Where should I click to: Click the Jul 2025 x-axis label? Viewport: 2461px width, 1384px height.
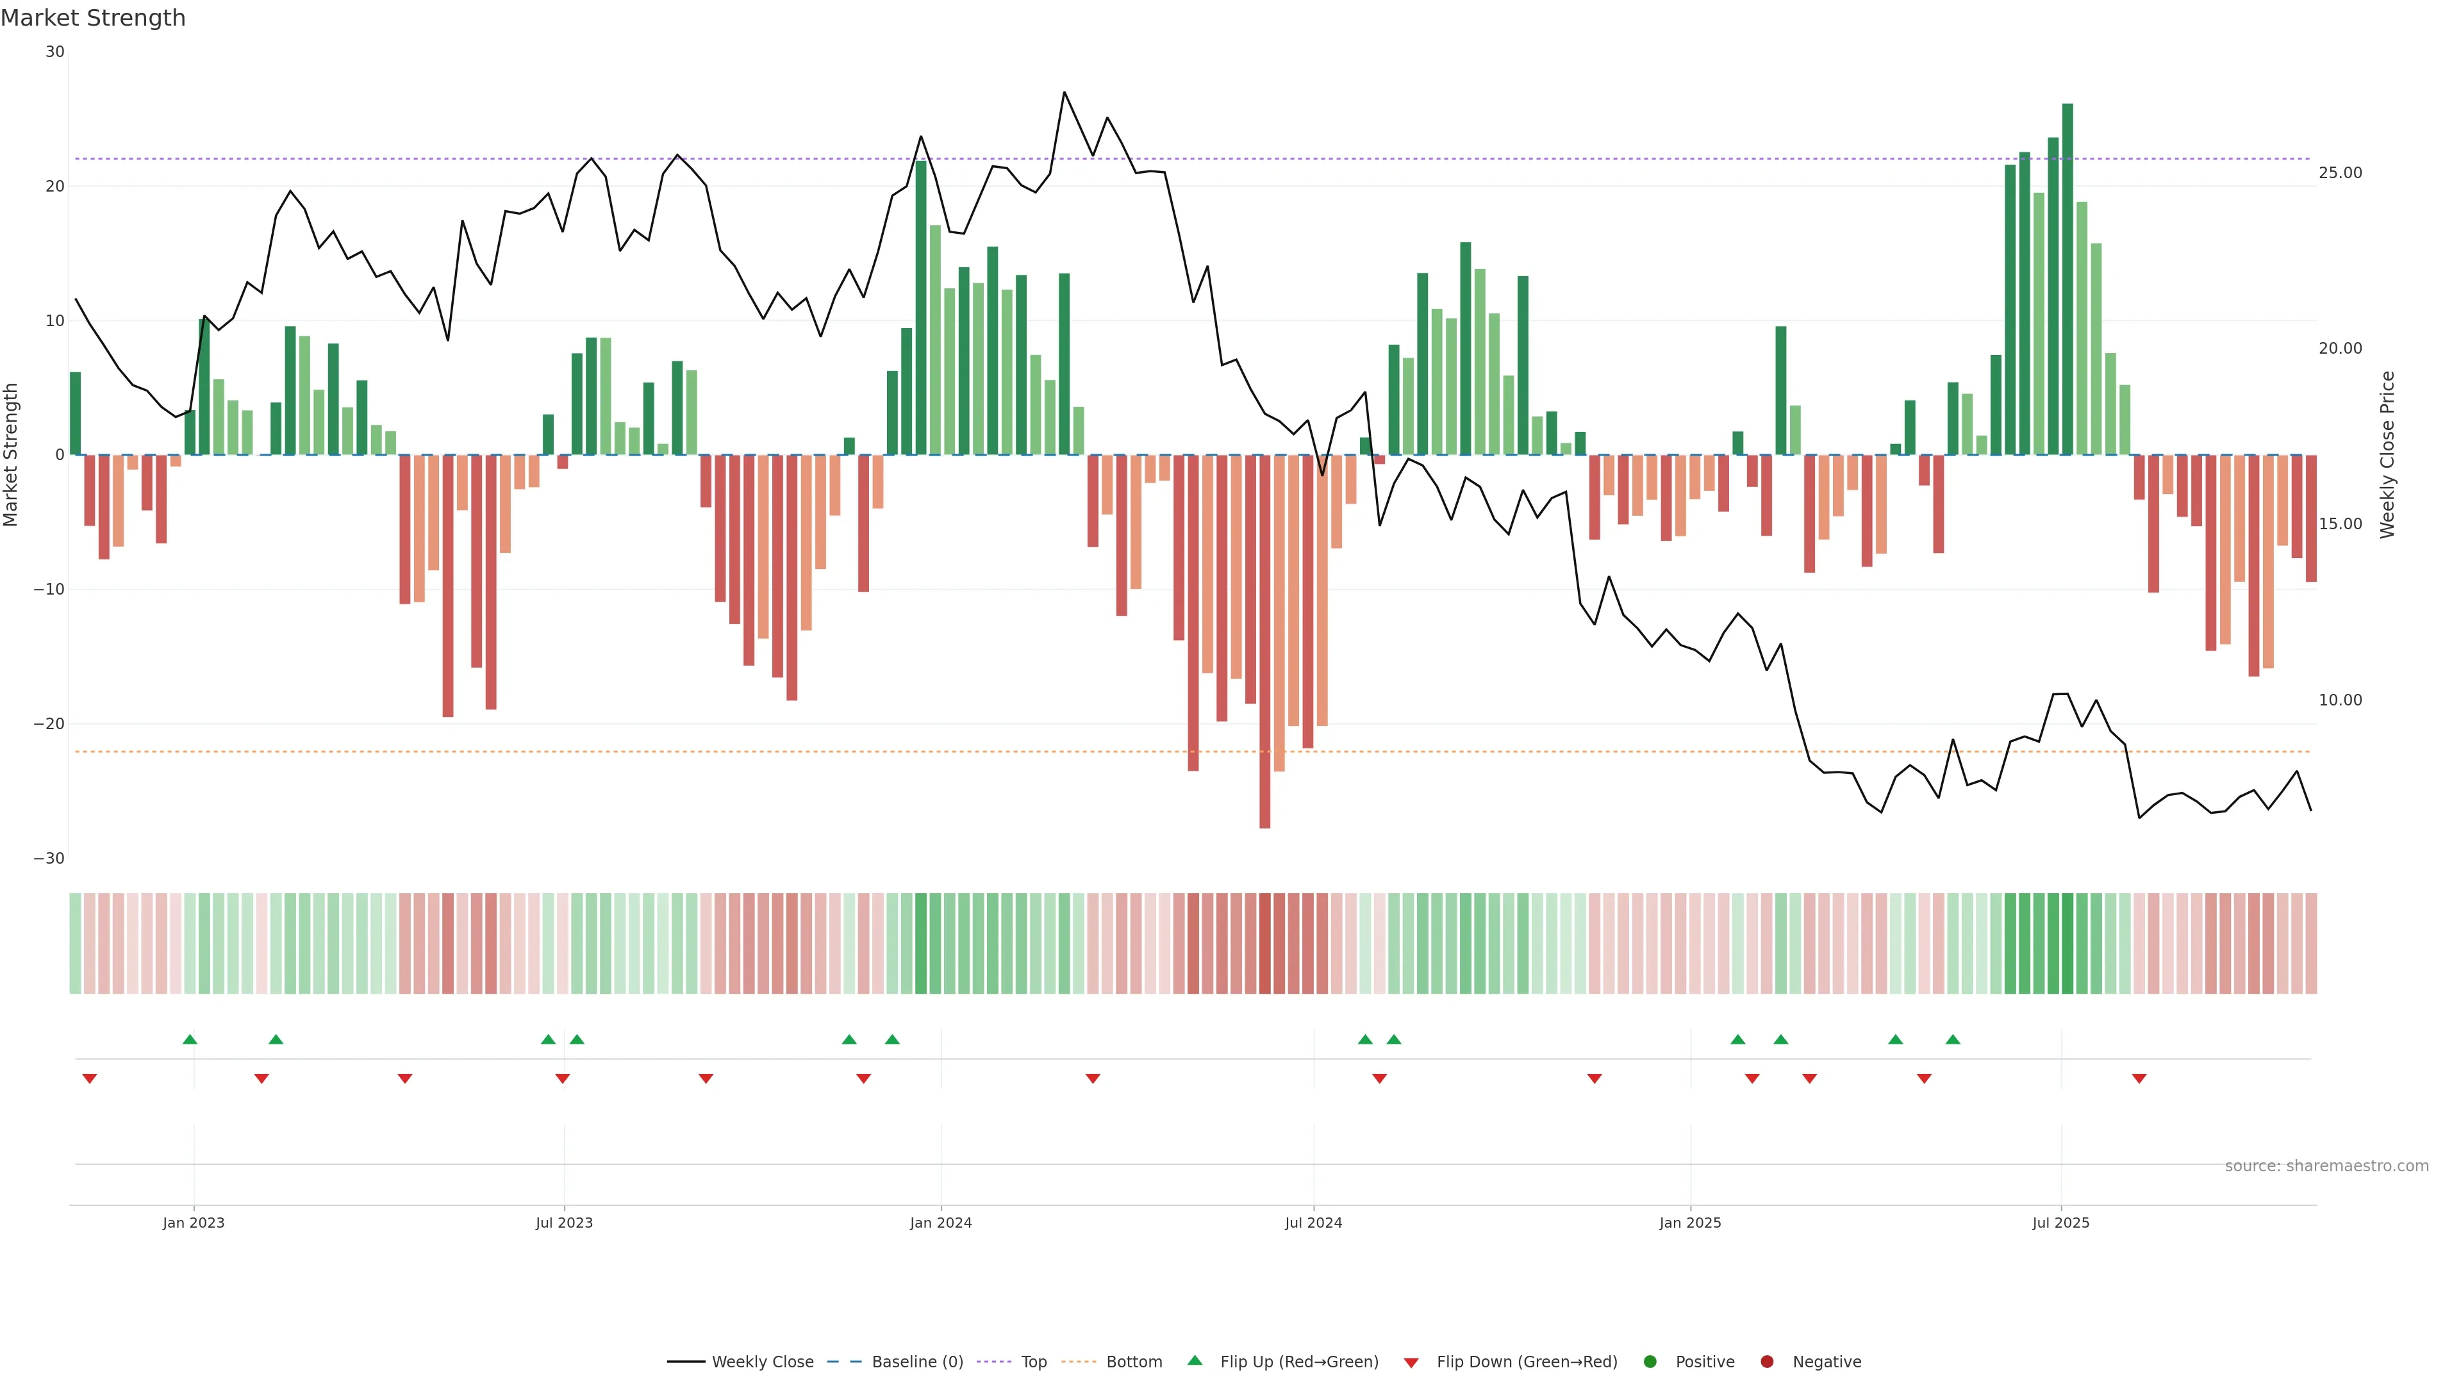pos(2060,1223)
